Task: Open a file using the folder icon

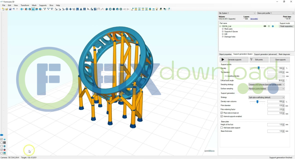Action: 7,9
